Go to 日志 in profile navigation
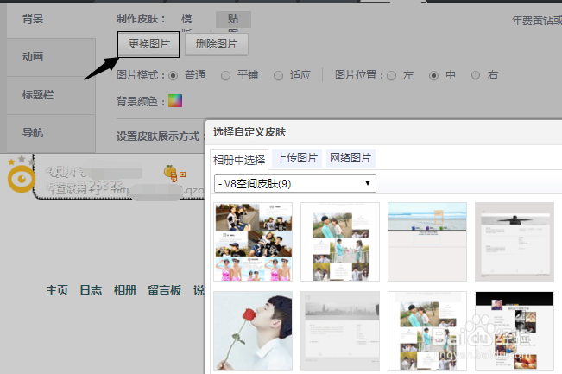 tap(91, 290)
